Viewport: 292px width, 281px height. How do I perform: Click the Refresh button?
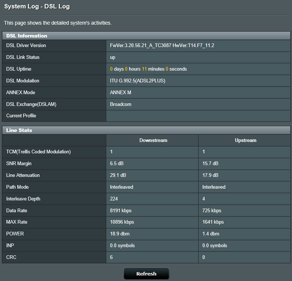146,274
